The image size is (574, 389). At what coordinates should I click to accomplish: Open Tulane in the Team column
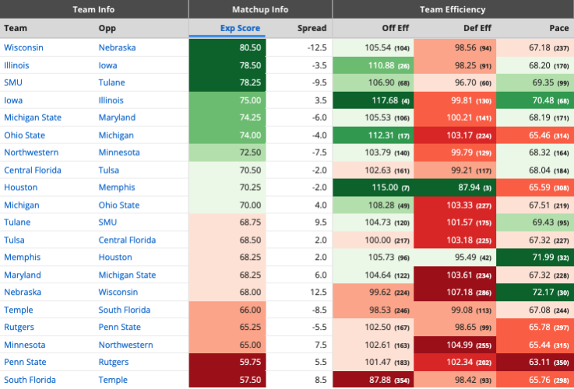[x=17, y=223]
